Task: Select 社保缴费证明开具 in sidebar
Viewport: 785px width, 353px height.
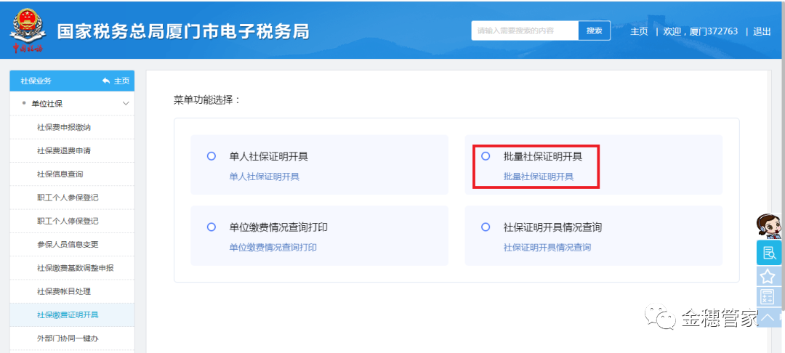Action: point(72,315)
